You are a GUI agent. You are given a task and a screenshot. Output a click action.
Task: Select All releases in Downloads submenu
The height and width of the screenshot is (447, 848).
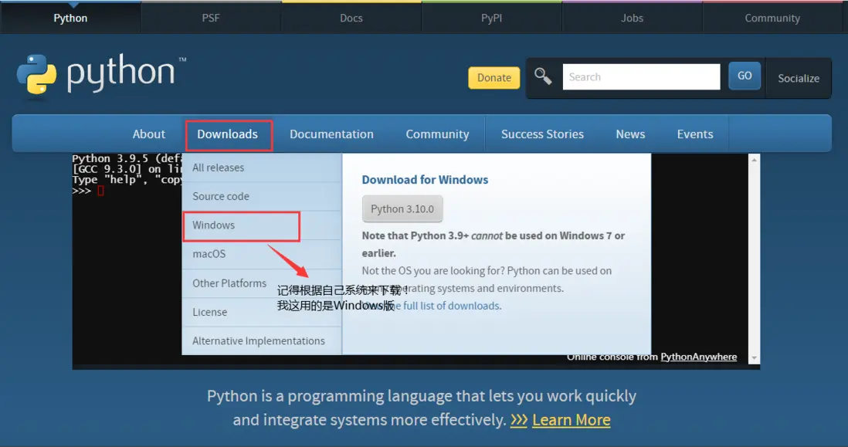click(262, 168)
